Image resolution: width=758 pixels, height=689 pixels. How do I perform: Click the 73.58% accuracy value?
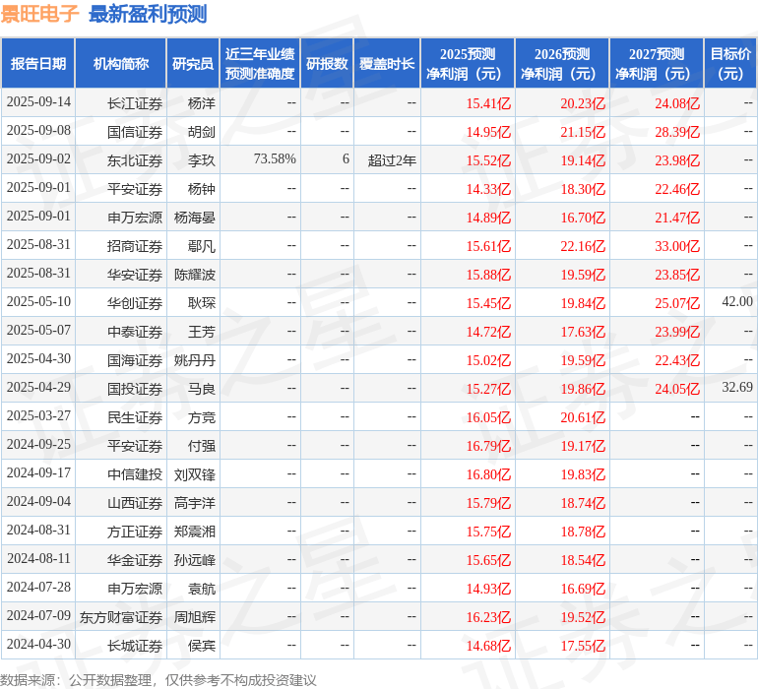coord(275,159)
